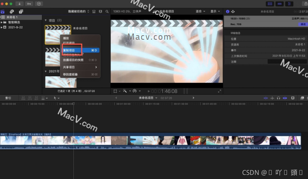Enter fullscreen viewer with arrows icon

(x=219, y=91)
